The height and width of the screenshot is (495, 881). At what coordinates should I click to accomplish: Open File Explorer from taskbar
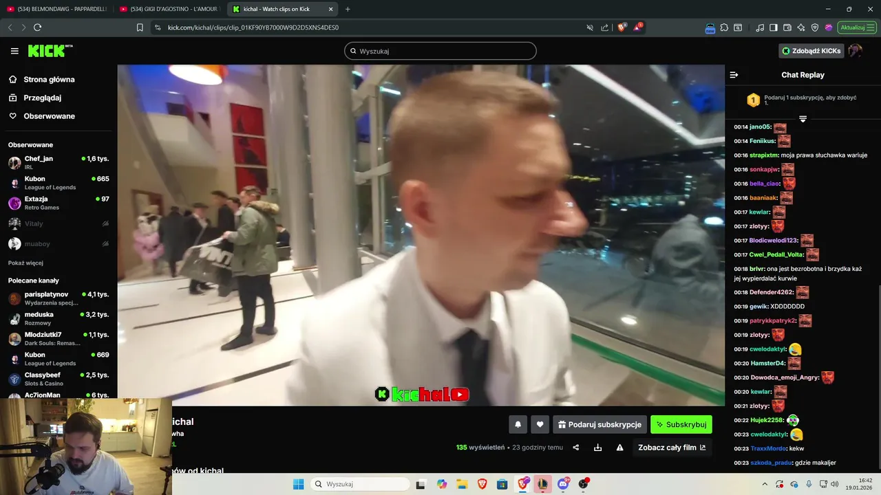coord(462,484)
